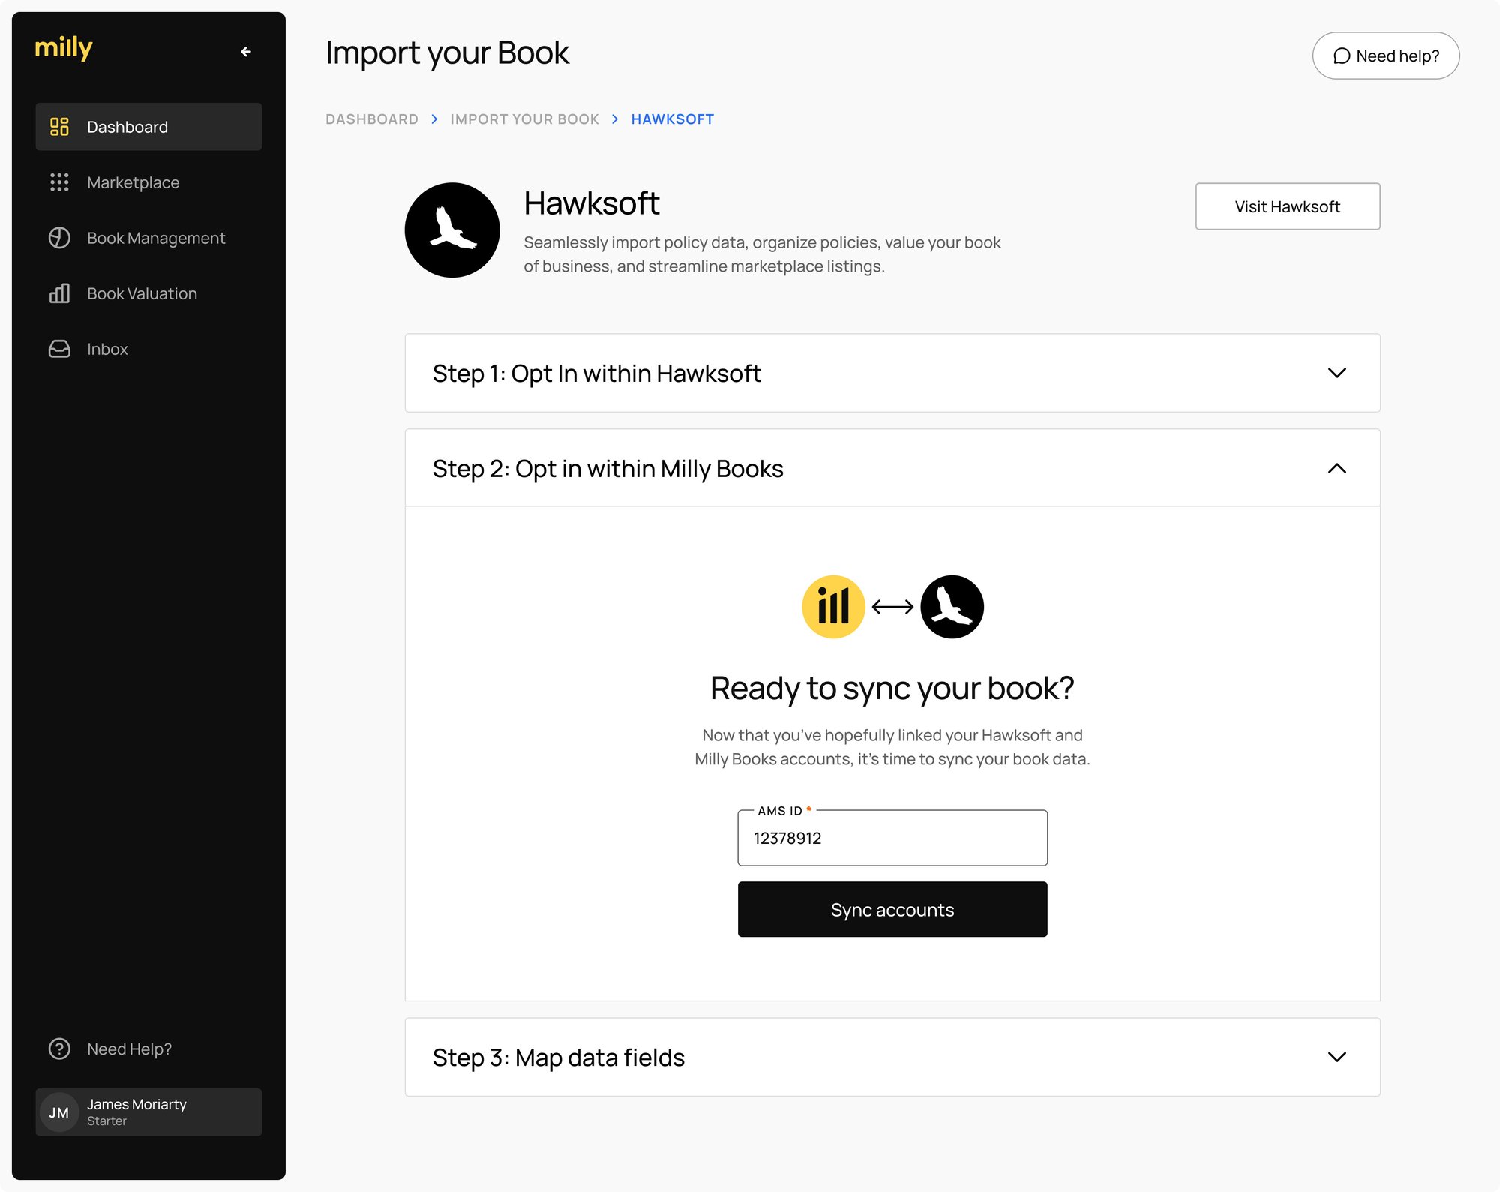
Task: Click the Book Valuation chart icon
Action: coord(59,293)
